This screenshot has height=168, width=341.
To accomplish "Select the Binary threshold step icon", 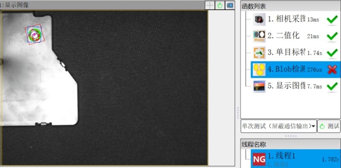I will click(259, 36).
